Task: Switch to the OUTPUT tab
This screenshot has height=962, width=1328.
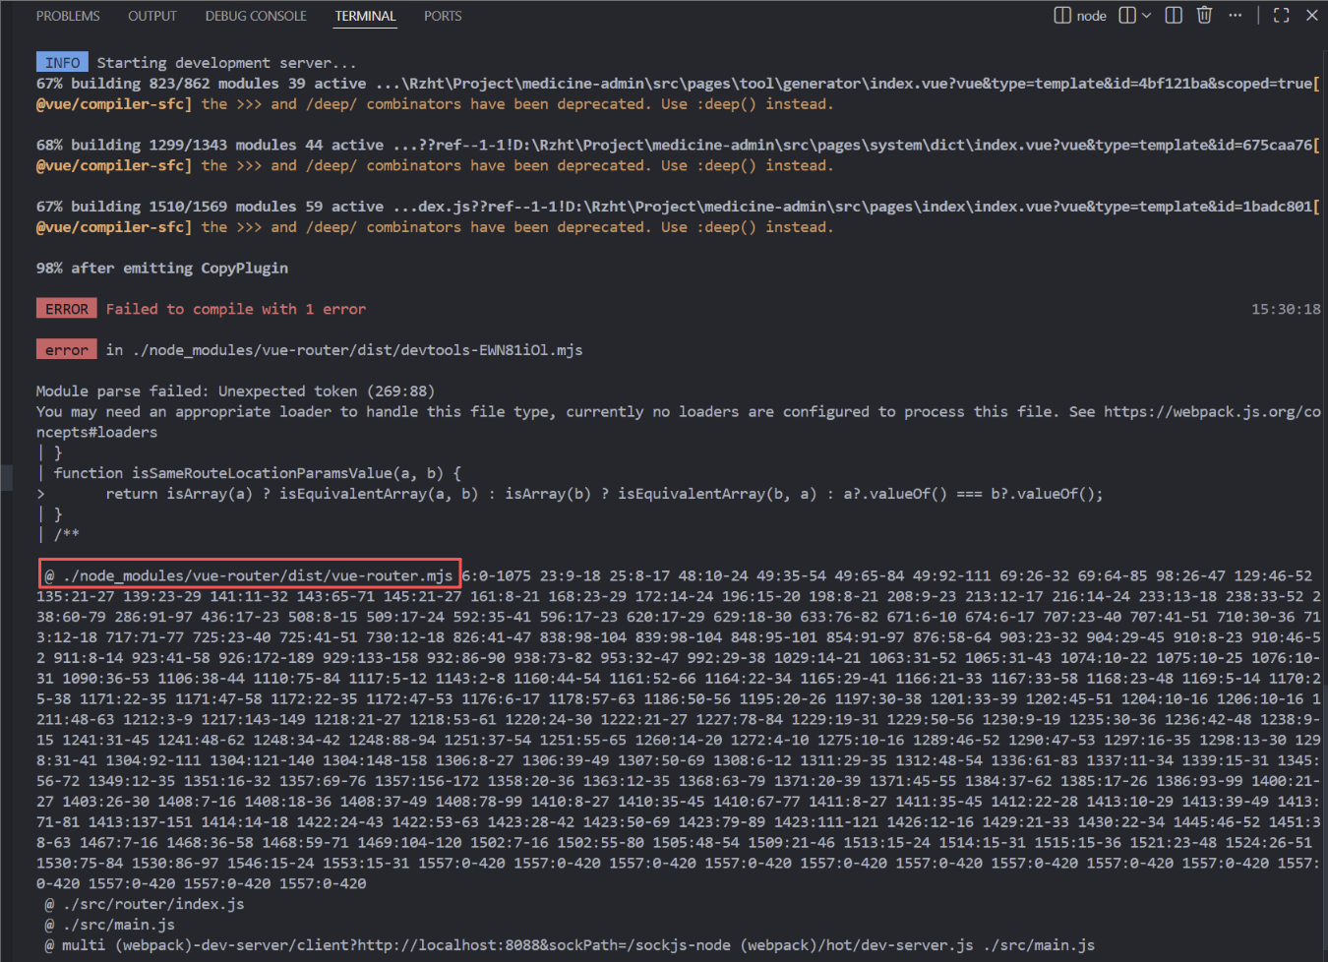Action: pos(152,16)
